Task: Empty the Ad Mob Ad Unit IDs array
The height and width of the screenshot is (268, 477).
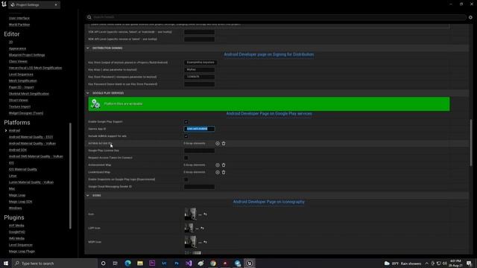Action: click(x=224, y=144)
